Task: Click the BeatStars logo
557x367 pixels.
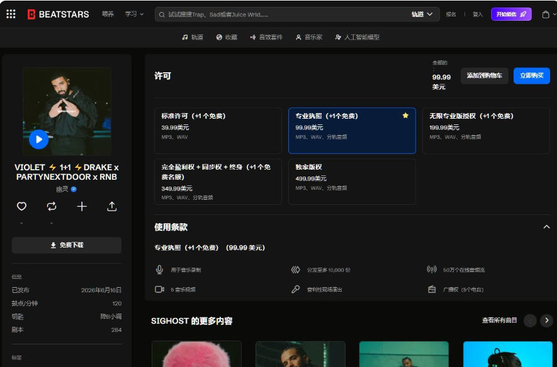Action: pos(59,14)
